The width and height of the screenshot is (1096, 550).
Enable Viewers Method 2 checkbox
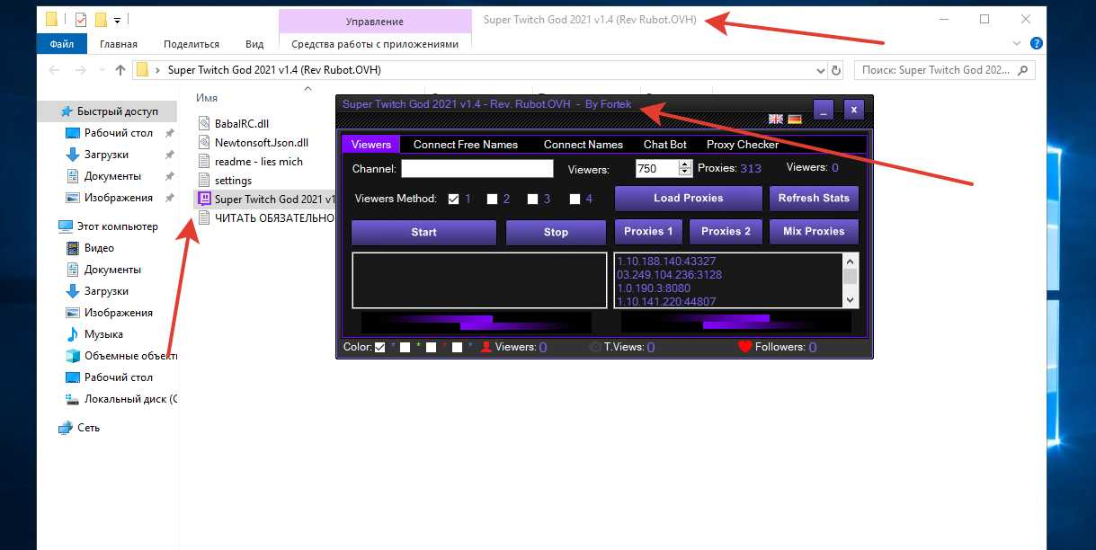(492, 200)
